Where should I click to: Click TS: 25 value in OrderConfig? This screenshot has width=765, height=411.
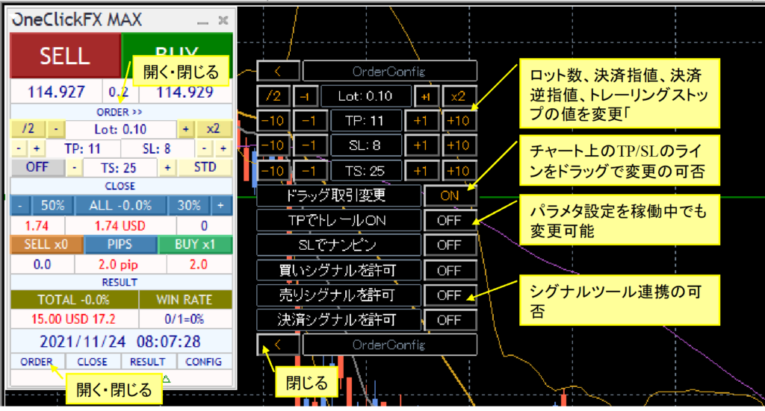(x=365, y=171)
